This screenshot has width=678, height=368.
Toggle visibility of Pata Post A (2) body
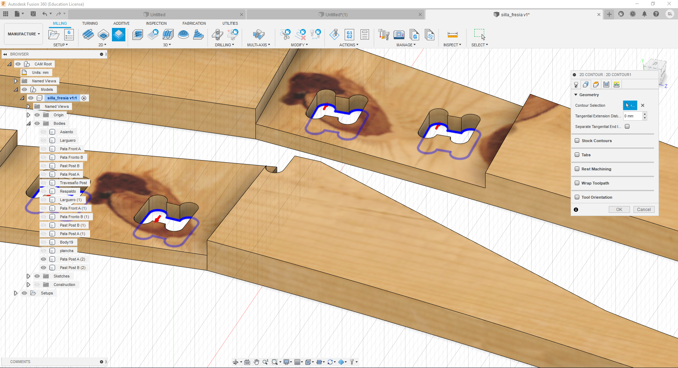pos(43,259)
